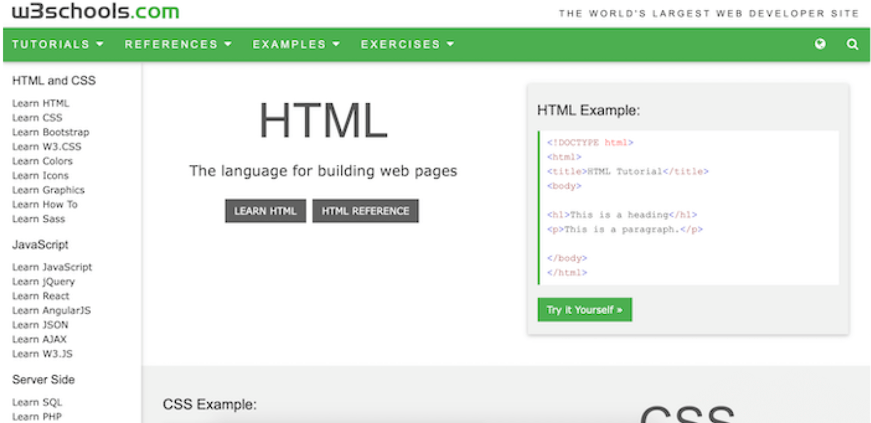Click the Learn W3.JS link
The width and height of the screenshot is (871, 423).
tap(42, 354)
